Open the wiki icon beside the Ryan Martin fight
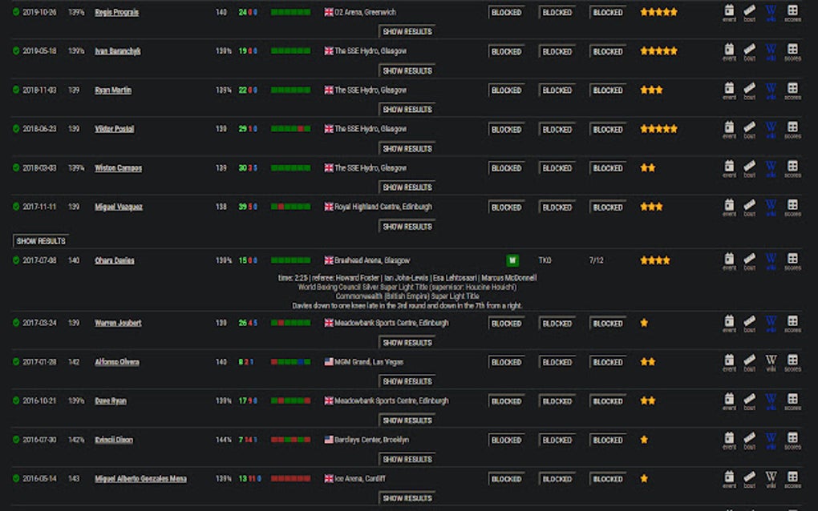The height and width of the screenshot is (511, 818). 770,89
